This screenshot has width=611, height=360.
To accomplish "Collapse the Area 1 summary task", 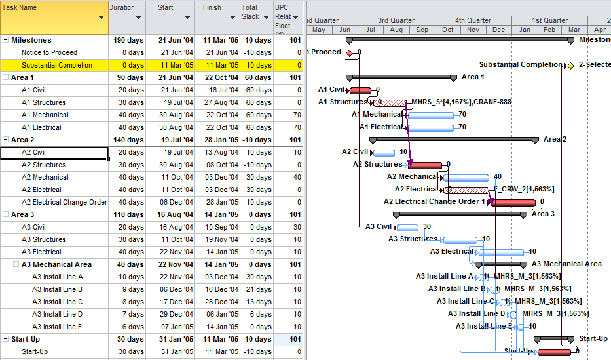I will pyautogui.click(x=5, y=77).
